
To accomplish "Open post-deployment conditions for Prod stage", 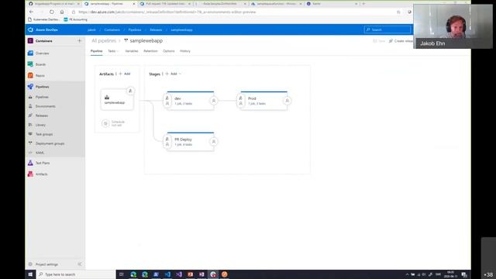I will (288, 101).
